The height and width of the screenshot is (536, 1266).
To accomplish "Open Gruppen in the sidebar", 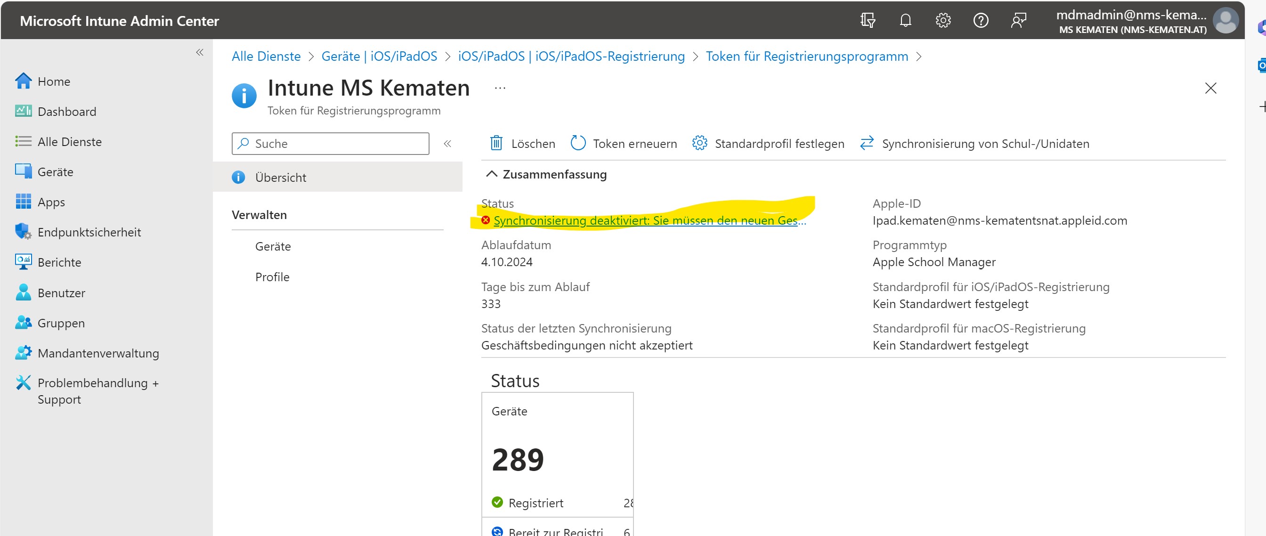I will click(x=49, y=323).
